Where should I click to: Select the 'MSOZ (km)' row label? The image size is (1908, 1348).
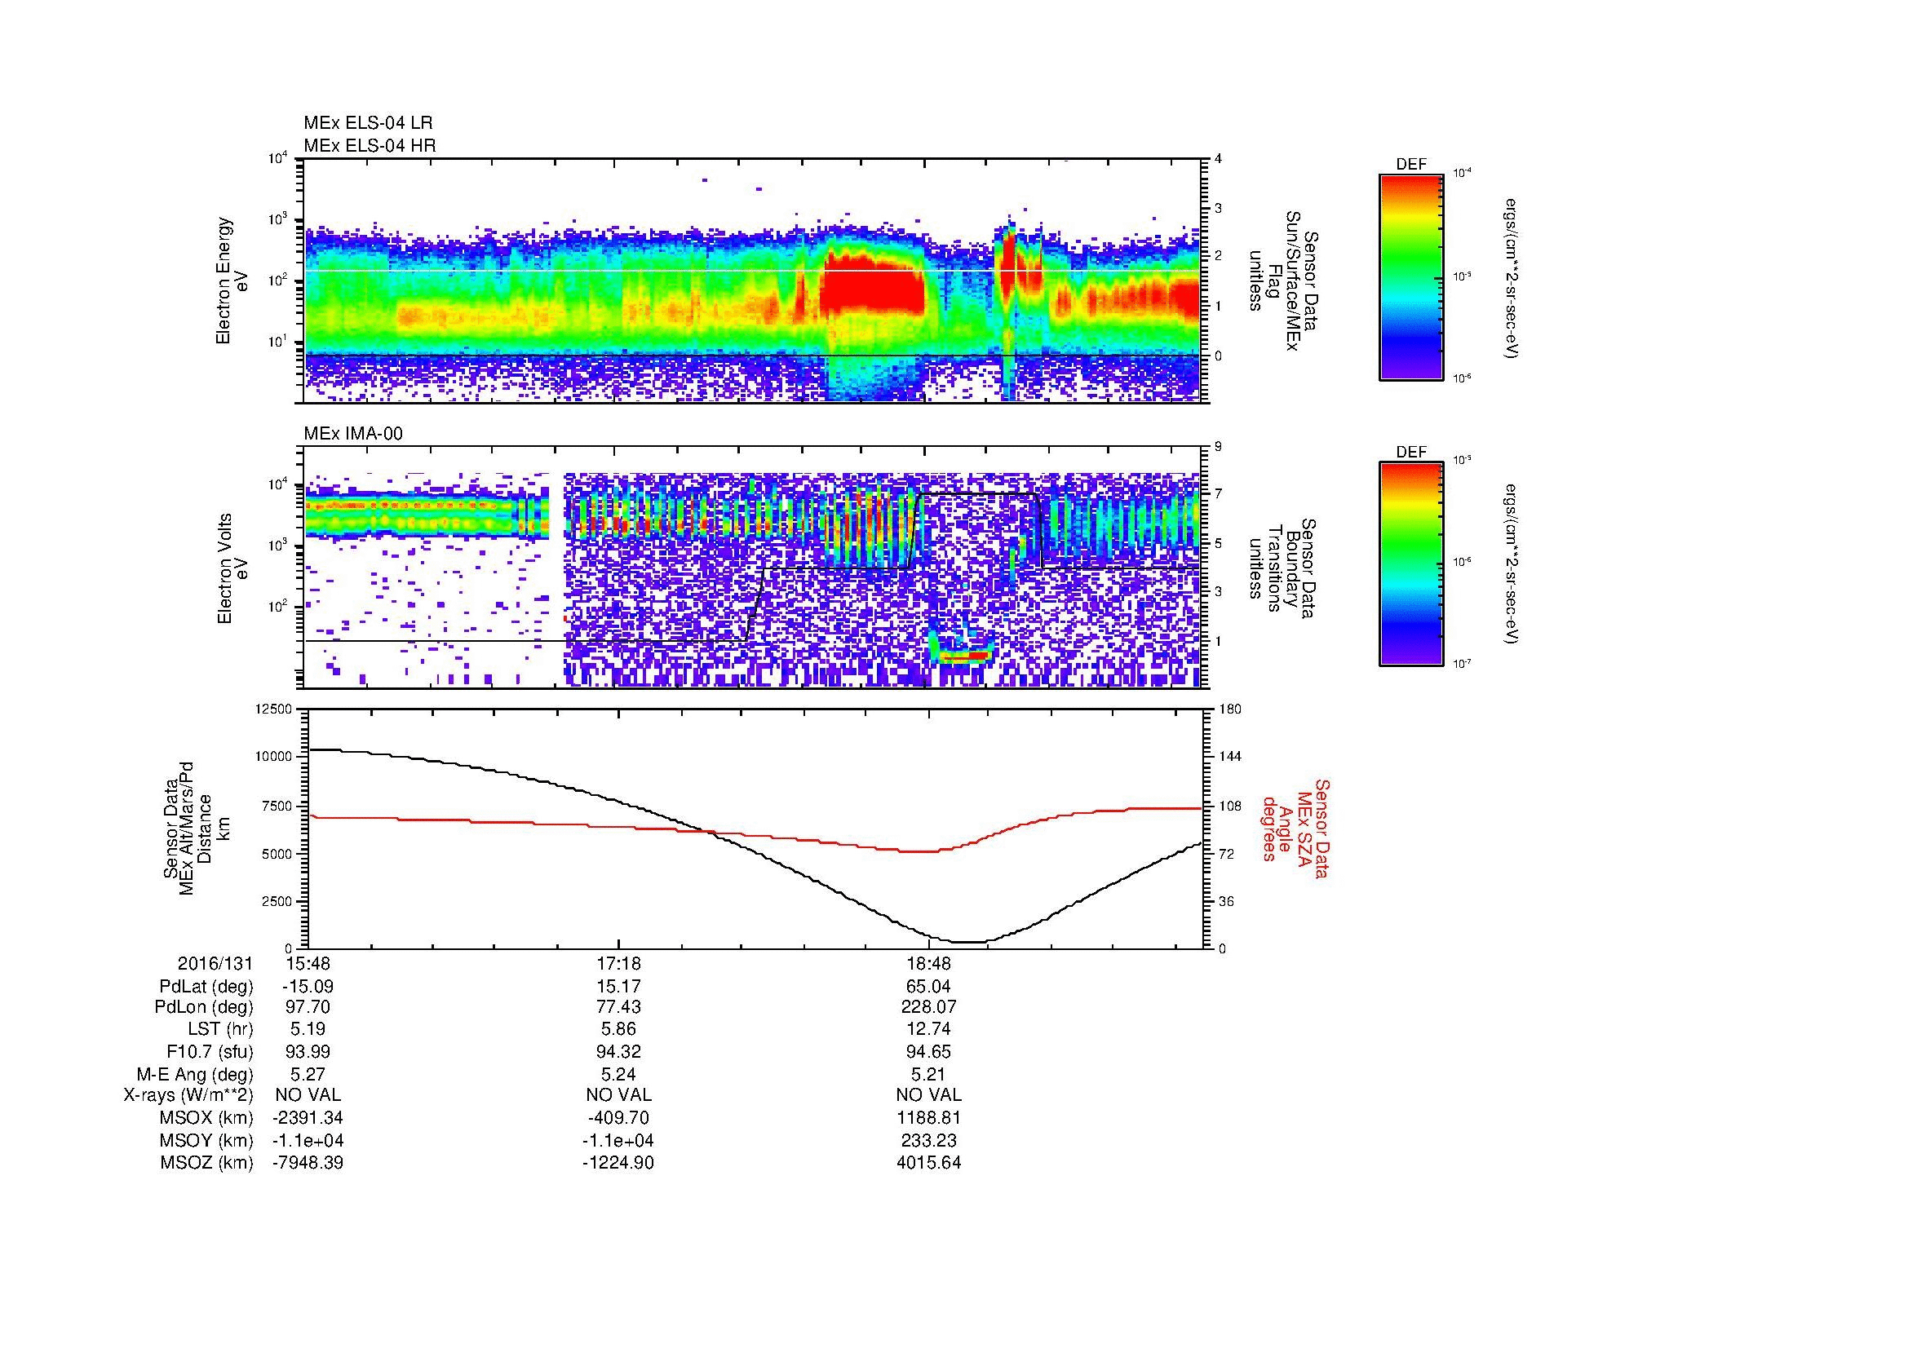(206, 1164)
